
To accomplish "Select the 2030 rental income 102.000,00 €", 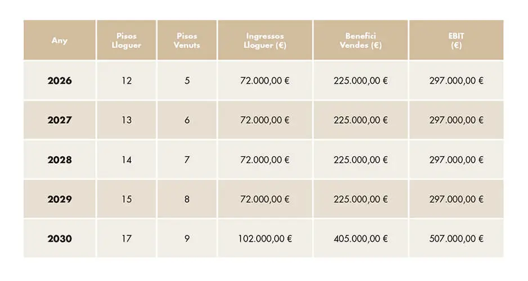I will pos(265,239).
